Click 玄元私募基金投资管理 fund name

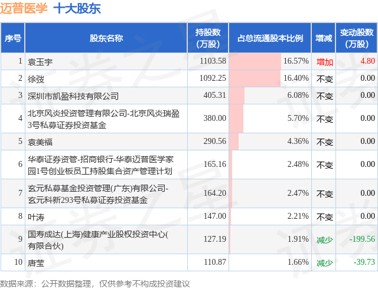click(98, 194)
